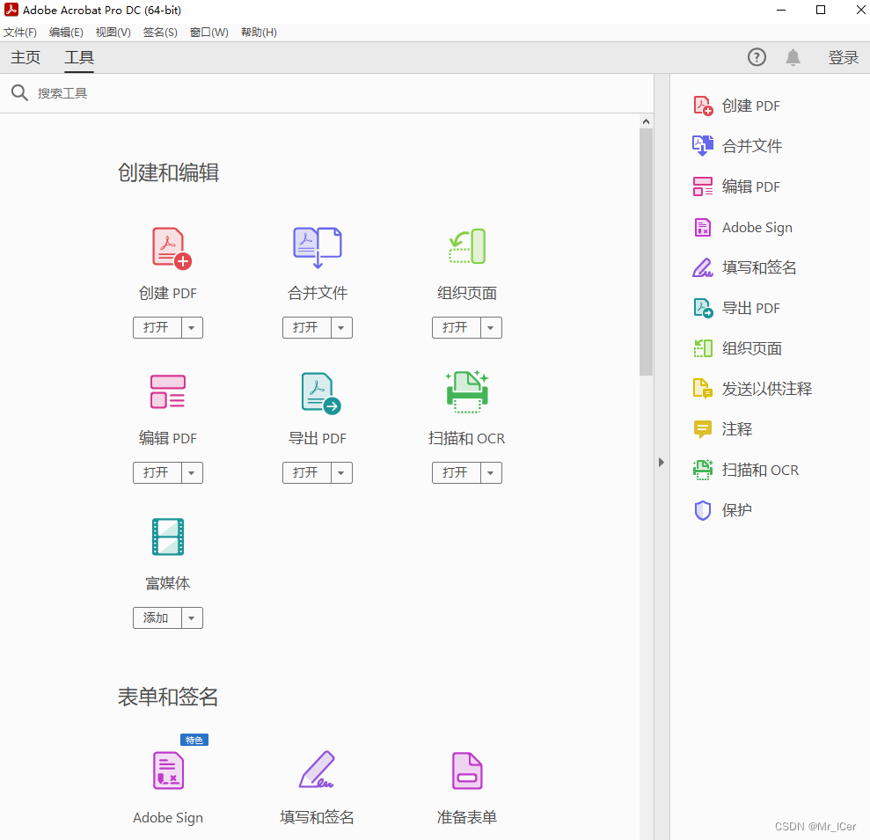Click 富媒体 label in main panel
Screen dimensions: 870x840
pos(167,583)
